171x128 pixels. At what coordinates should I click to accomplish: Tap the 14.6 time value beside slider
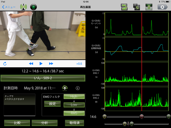(93, 117)
